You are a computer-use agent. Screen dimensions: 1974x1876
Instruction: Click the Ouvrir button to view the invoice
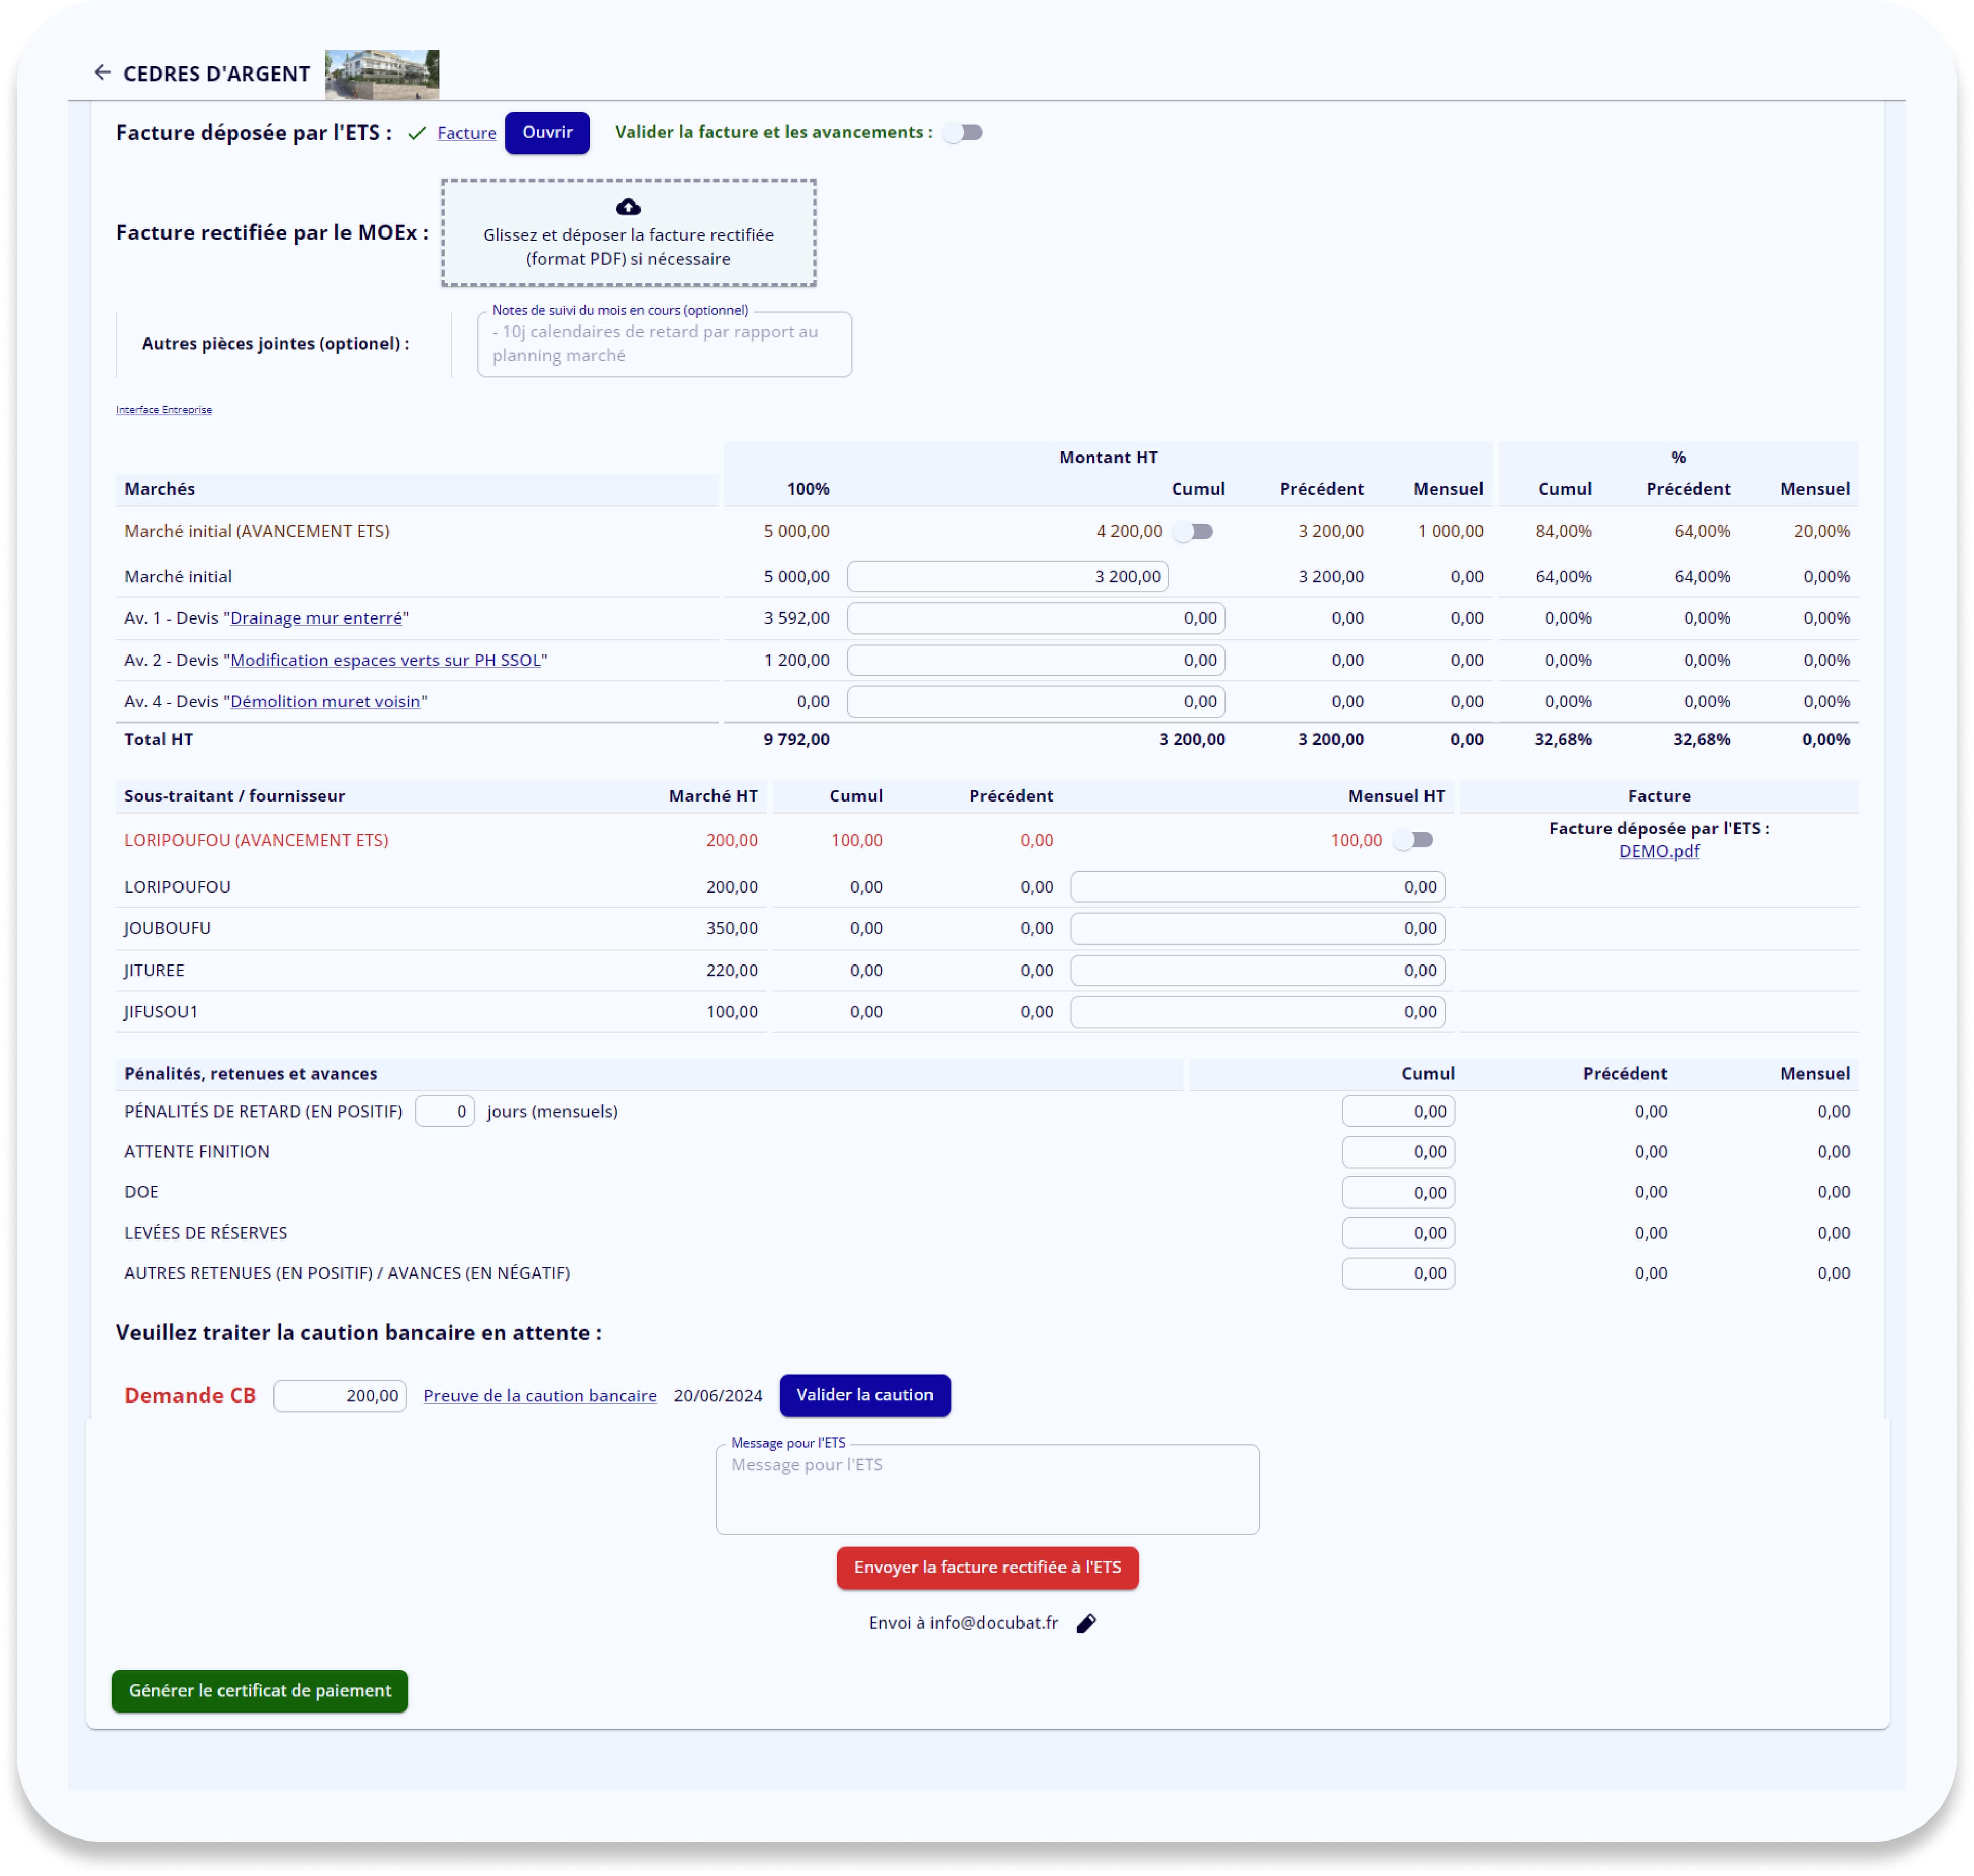point(547,132)
